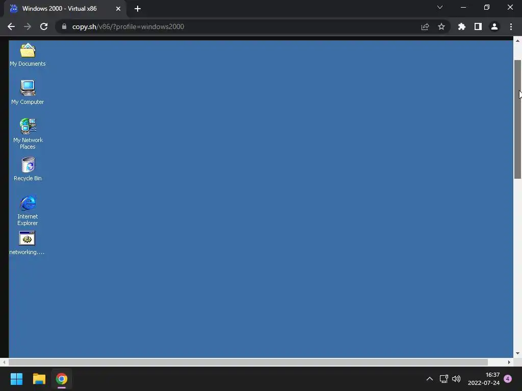Open the Windows Start menu
Viewport: 522px width, 391px height.
(16, 379)
